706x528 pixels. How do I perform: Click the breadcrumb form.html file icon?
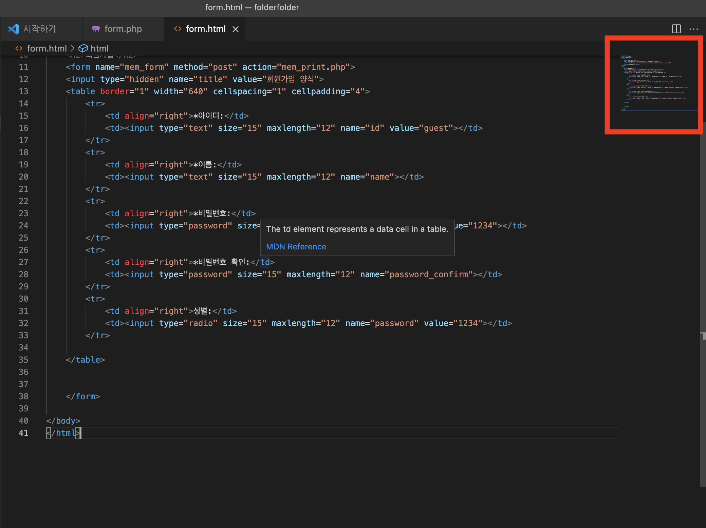[x=19, y=48]
